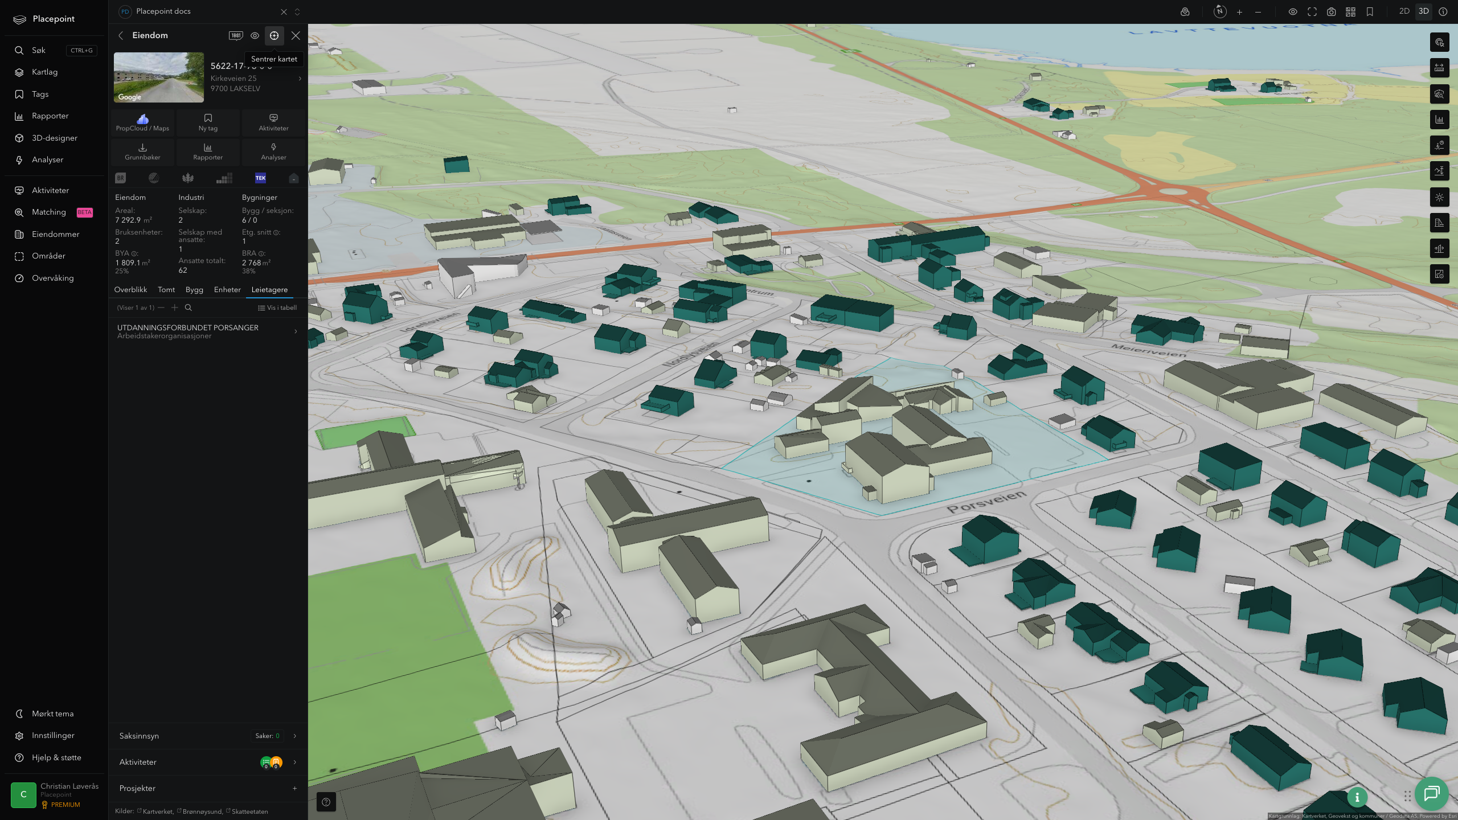Click the Søk search field
Screen dimensions: 1458x820
pos(54,50)
